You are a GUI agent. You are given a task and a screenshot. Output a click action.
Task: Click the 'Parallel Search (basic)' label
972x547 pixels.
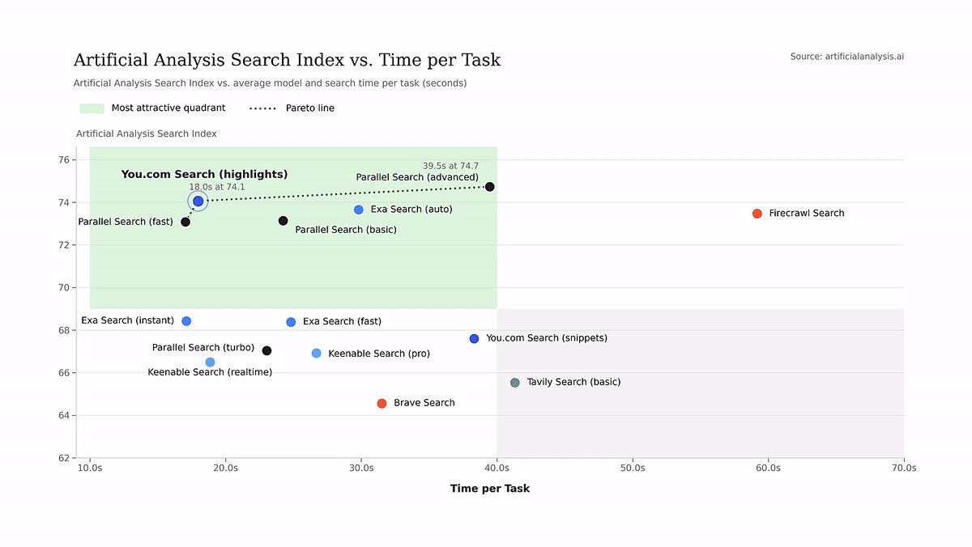[346, 230]
